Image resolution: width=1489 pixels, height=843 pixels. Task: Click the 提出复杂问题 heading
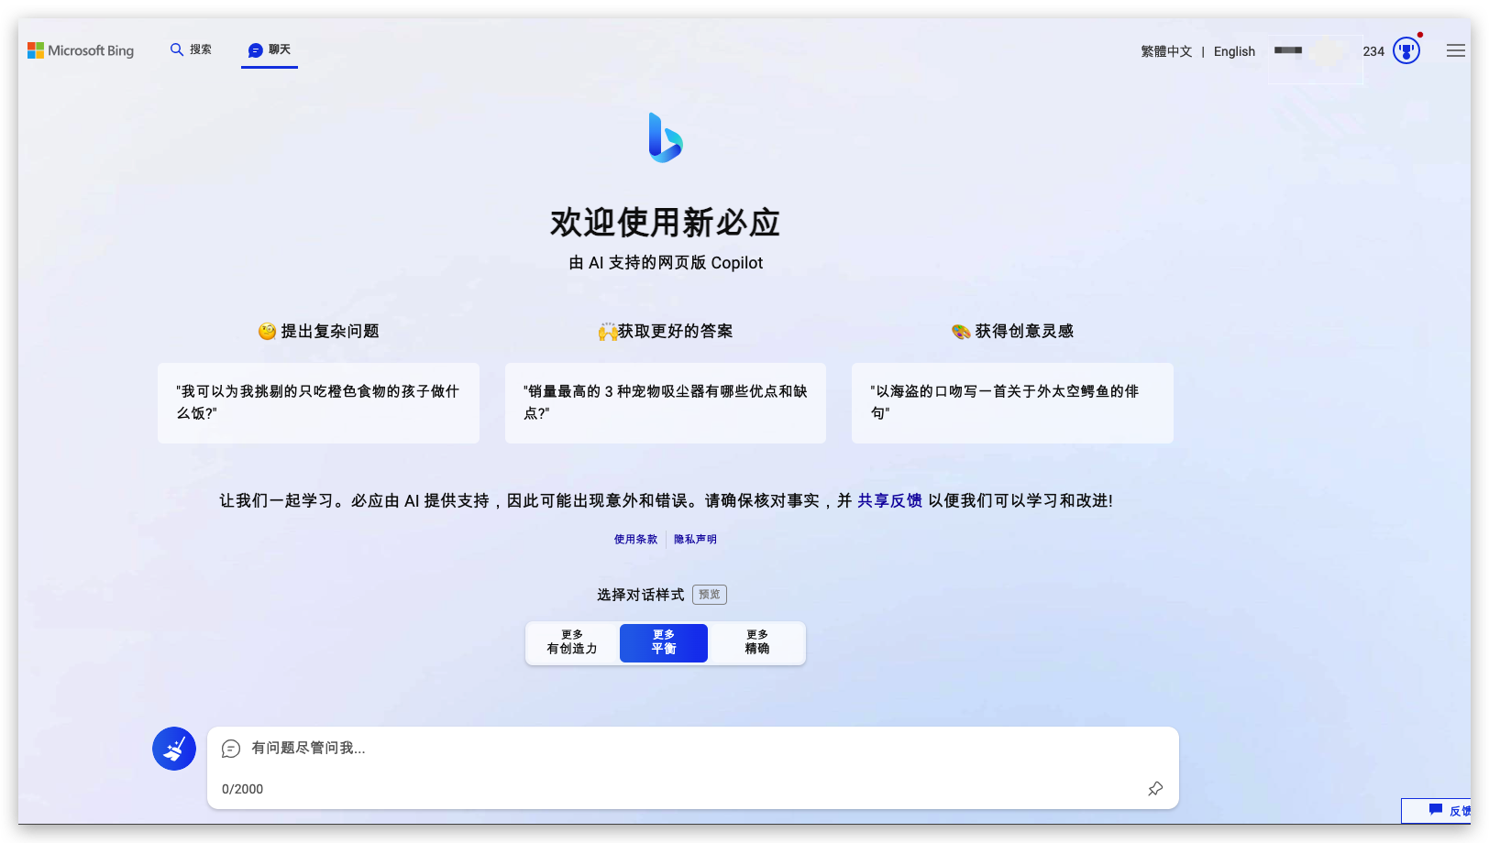coord(319,331)
